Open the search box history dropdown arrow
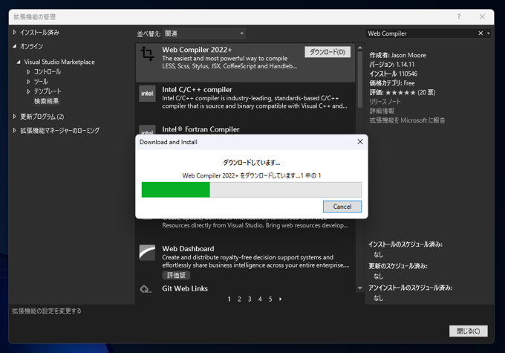Viewport: 505px width, 353px height. 489,33
